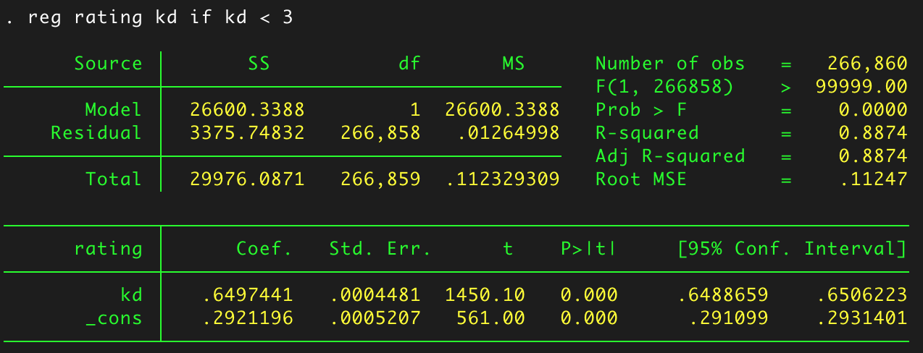Select the Prob > F value 0.0000
Viewport: 923px width, 353px height.
(873, 110)
